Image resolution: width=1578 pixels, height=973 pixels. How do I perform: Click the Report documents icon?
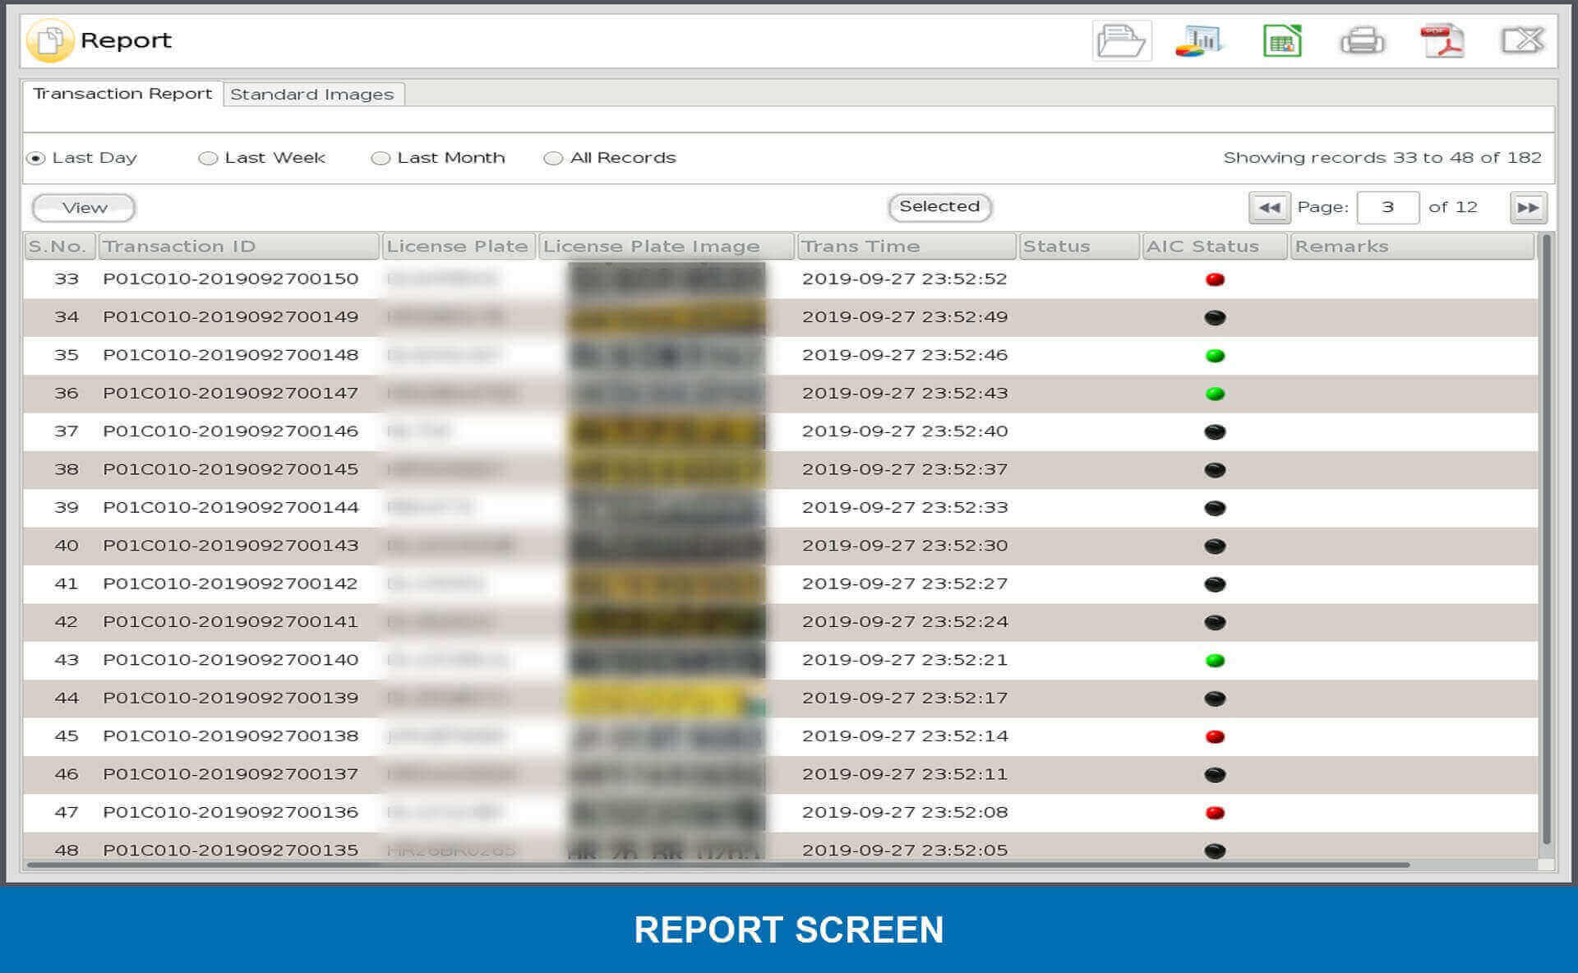click(50, 40)
